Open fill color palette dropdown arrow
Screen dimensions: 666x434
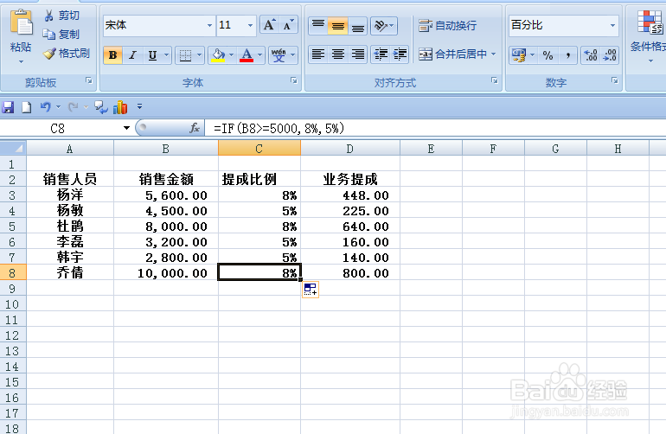pyautogui.click(x=232, y=55)
